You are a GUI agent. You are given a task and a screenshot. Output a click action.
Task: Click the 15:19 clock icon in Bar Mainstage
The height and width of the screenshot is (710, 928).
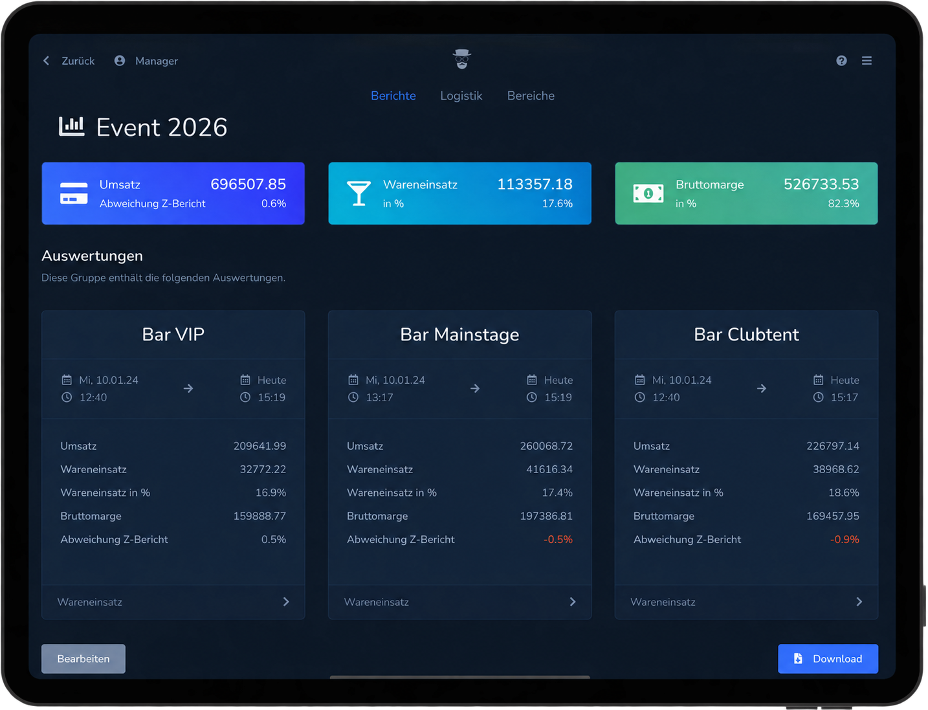pos(531,397)
